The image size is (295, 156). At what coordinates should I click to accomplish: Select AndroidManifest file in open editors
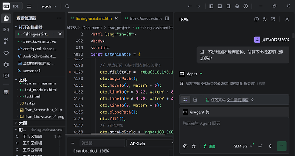click(x=39, y=56)
